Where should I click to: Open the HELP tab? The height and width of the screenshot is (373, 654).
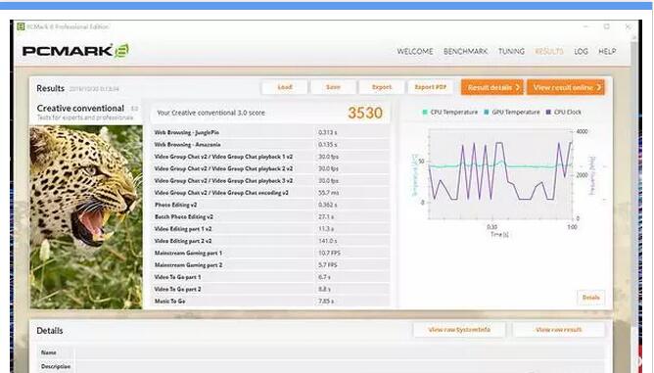pyautogui.click(x=607, y=51)
